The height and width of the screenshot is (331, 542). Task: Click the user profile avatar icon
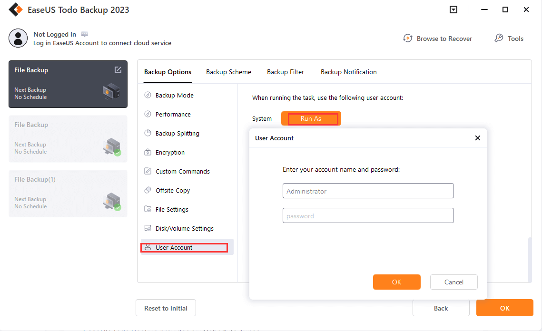tap(18, 38)
